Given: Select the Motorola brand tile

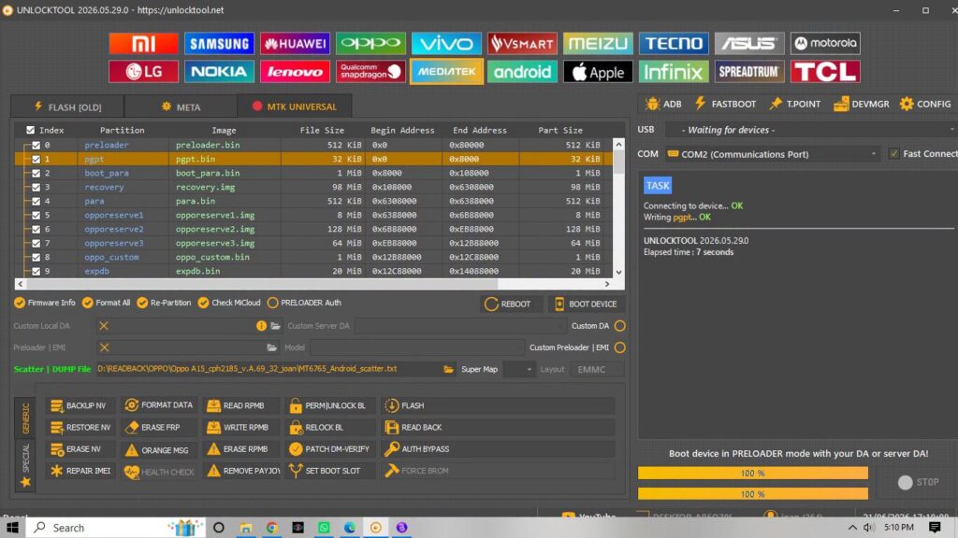Looking at the screenshot, I should click(825, 43).
